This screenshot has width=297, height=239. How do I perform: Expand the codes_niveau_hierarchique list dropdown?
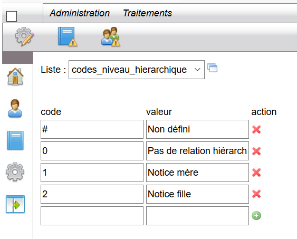pos(137,70)
